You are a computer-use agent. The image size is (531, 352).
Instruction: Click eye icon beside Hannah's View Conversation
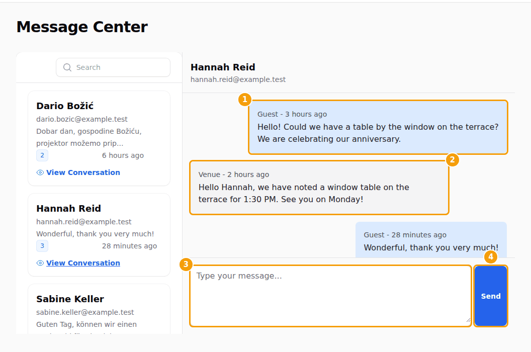(x=40, y=263)
